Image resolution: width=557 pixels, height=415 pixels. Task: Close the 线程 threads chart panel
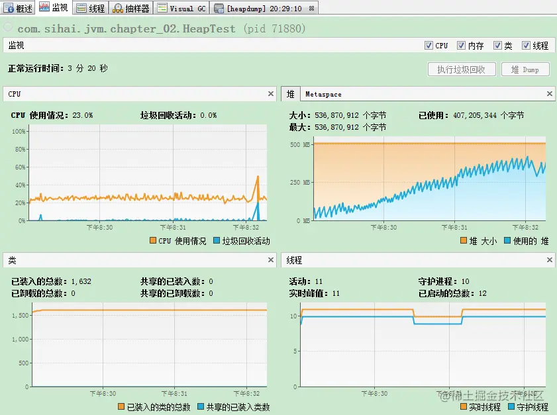tap(550, 260)
